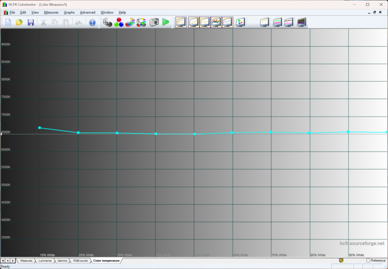Click the last monitor icon in the toolbar

click(301, 22)
